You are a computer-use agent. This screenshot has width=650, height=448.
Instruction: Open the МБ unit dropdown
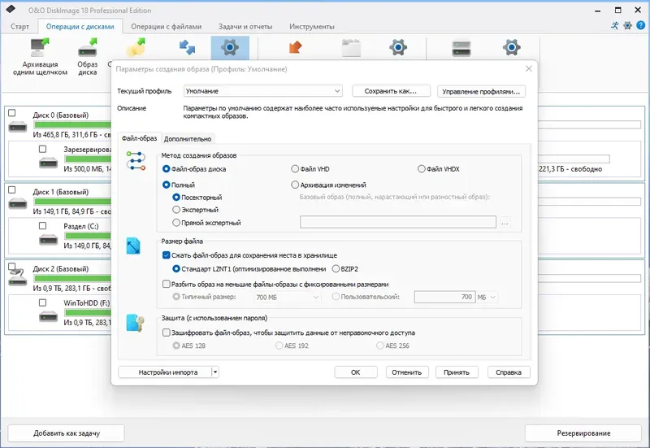[487, 297]
